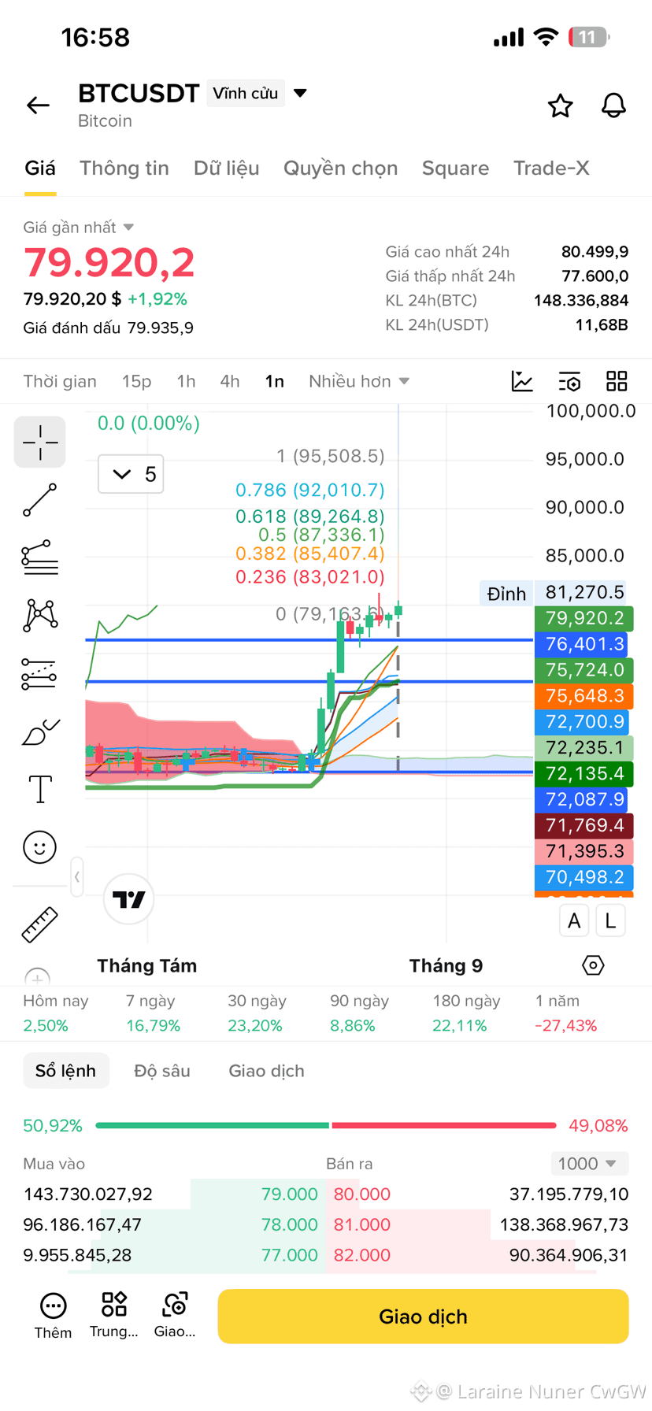Viewport: 652px width, 1411px height.
Task: Select the Text annotation tool
Action: 40,789
